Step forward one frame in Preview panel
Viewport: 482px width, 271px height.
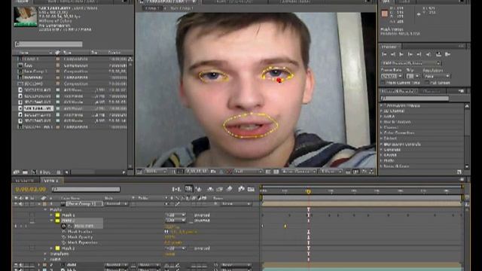pos(410,54)
